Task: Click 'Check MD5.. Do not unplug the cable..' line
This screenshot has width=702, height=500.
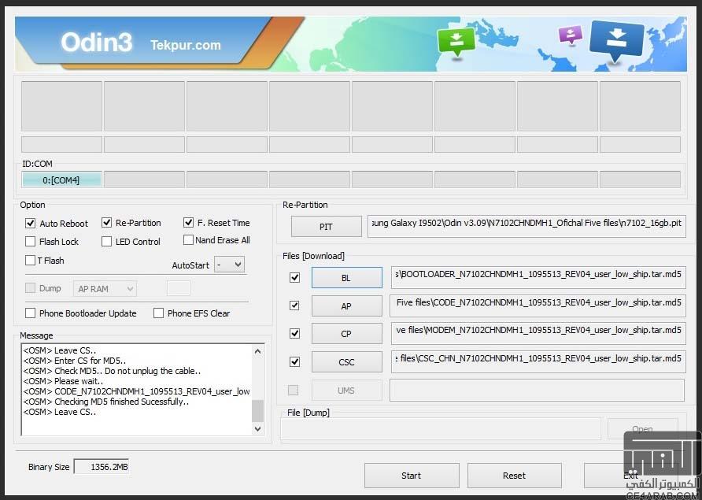Action: [x=112, y=371]
